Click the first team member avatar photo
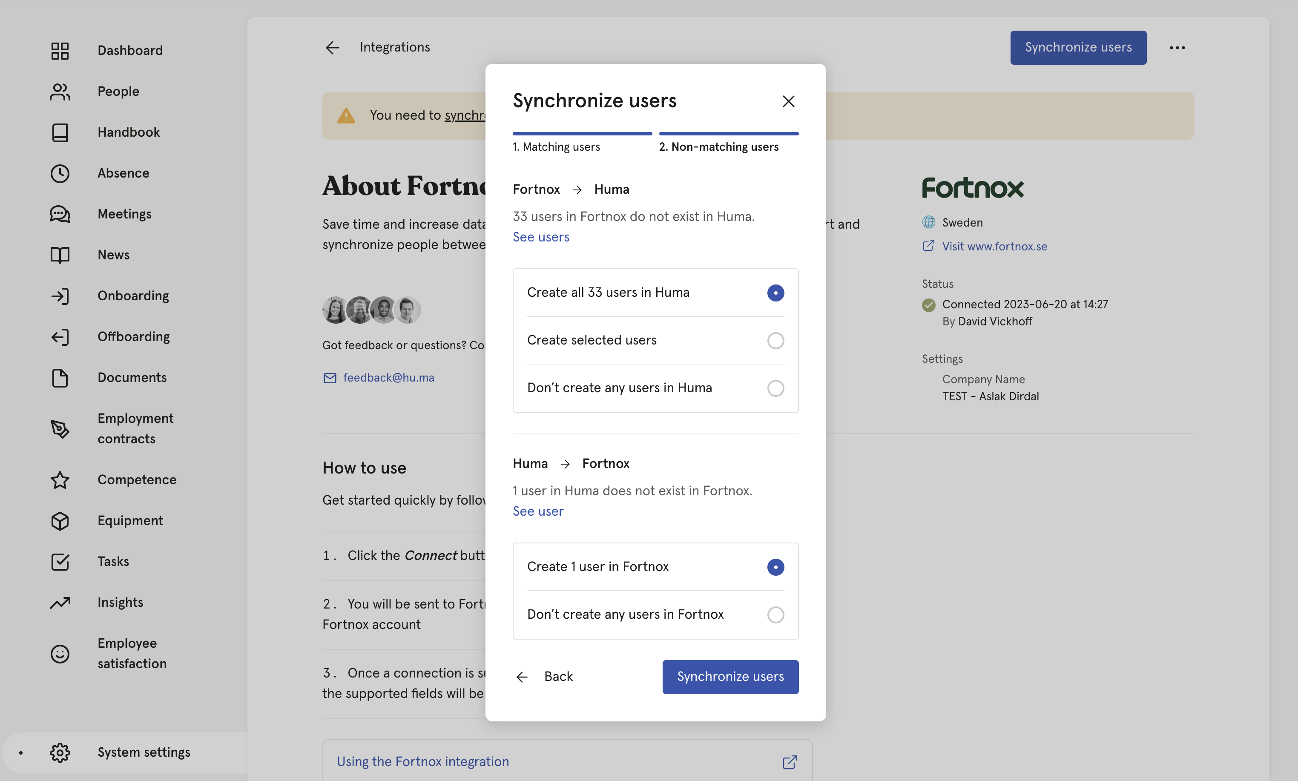 (336, 310)
